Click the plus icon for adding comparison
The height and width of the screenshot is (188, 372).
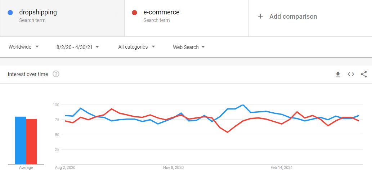click(260, 16)
